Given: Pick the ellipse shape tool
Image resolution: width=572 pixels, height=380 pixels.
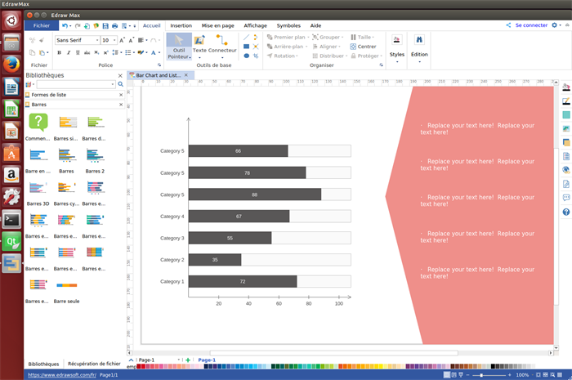Looking at the screenshot, I should click(246, 56).
